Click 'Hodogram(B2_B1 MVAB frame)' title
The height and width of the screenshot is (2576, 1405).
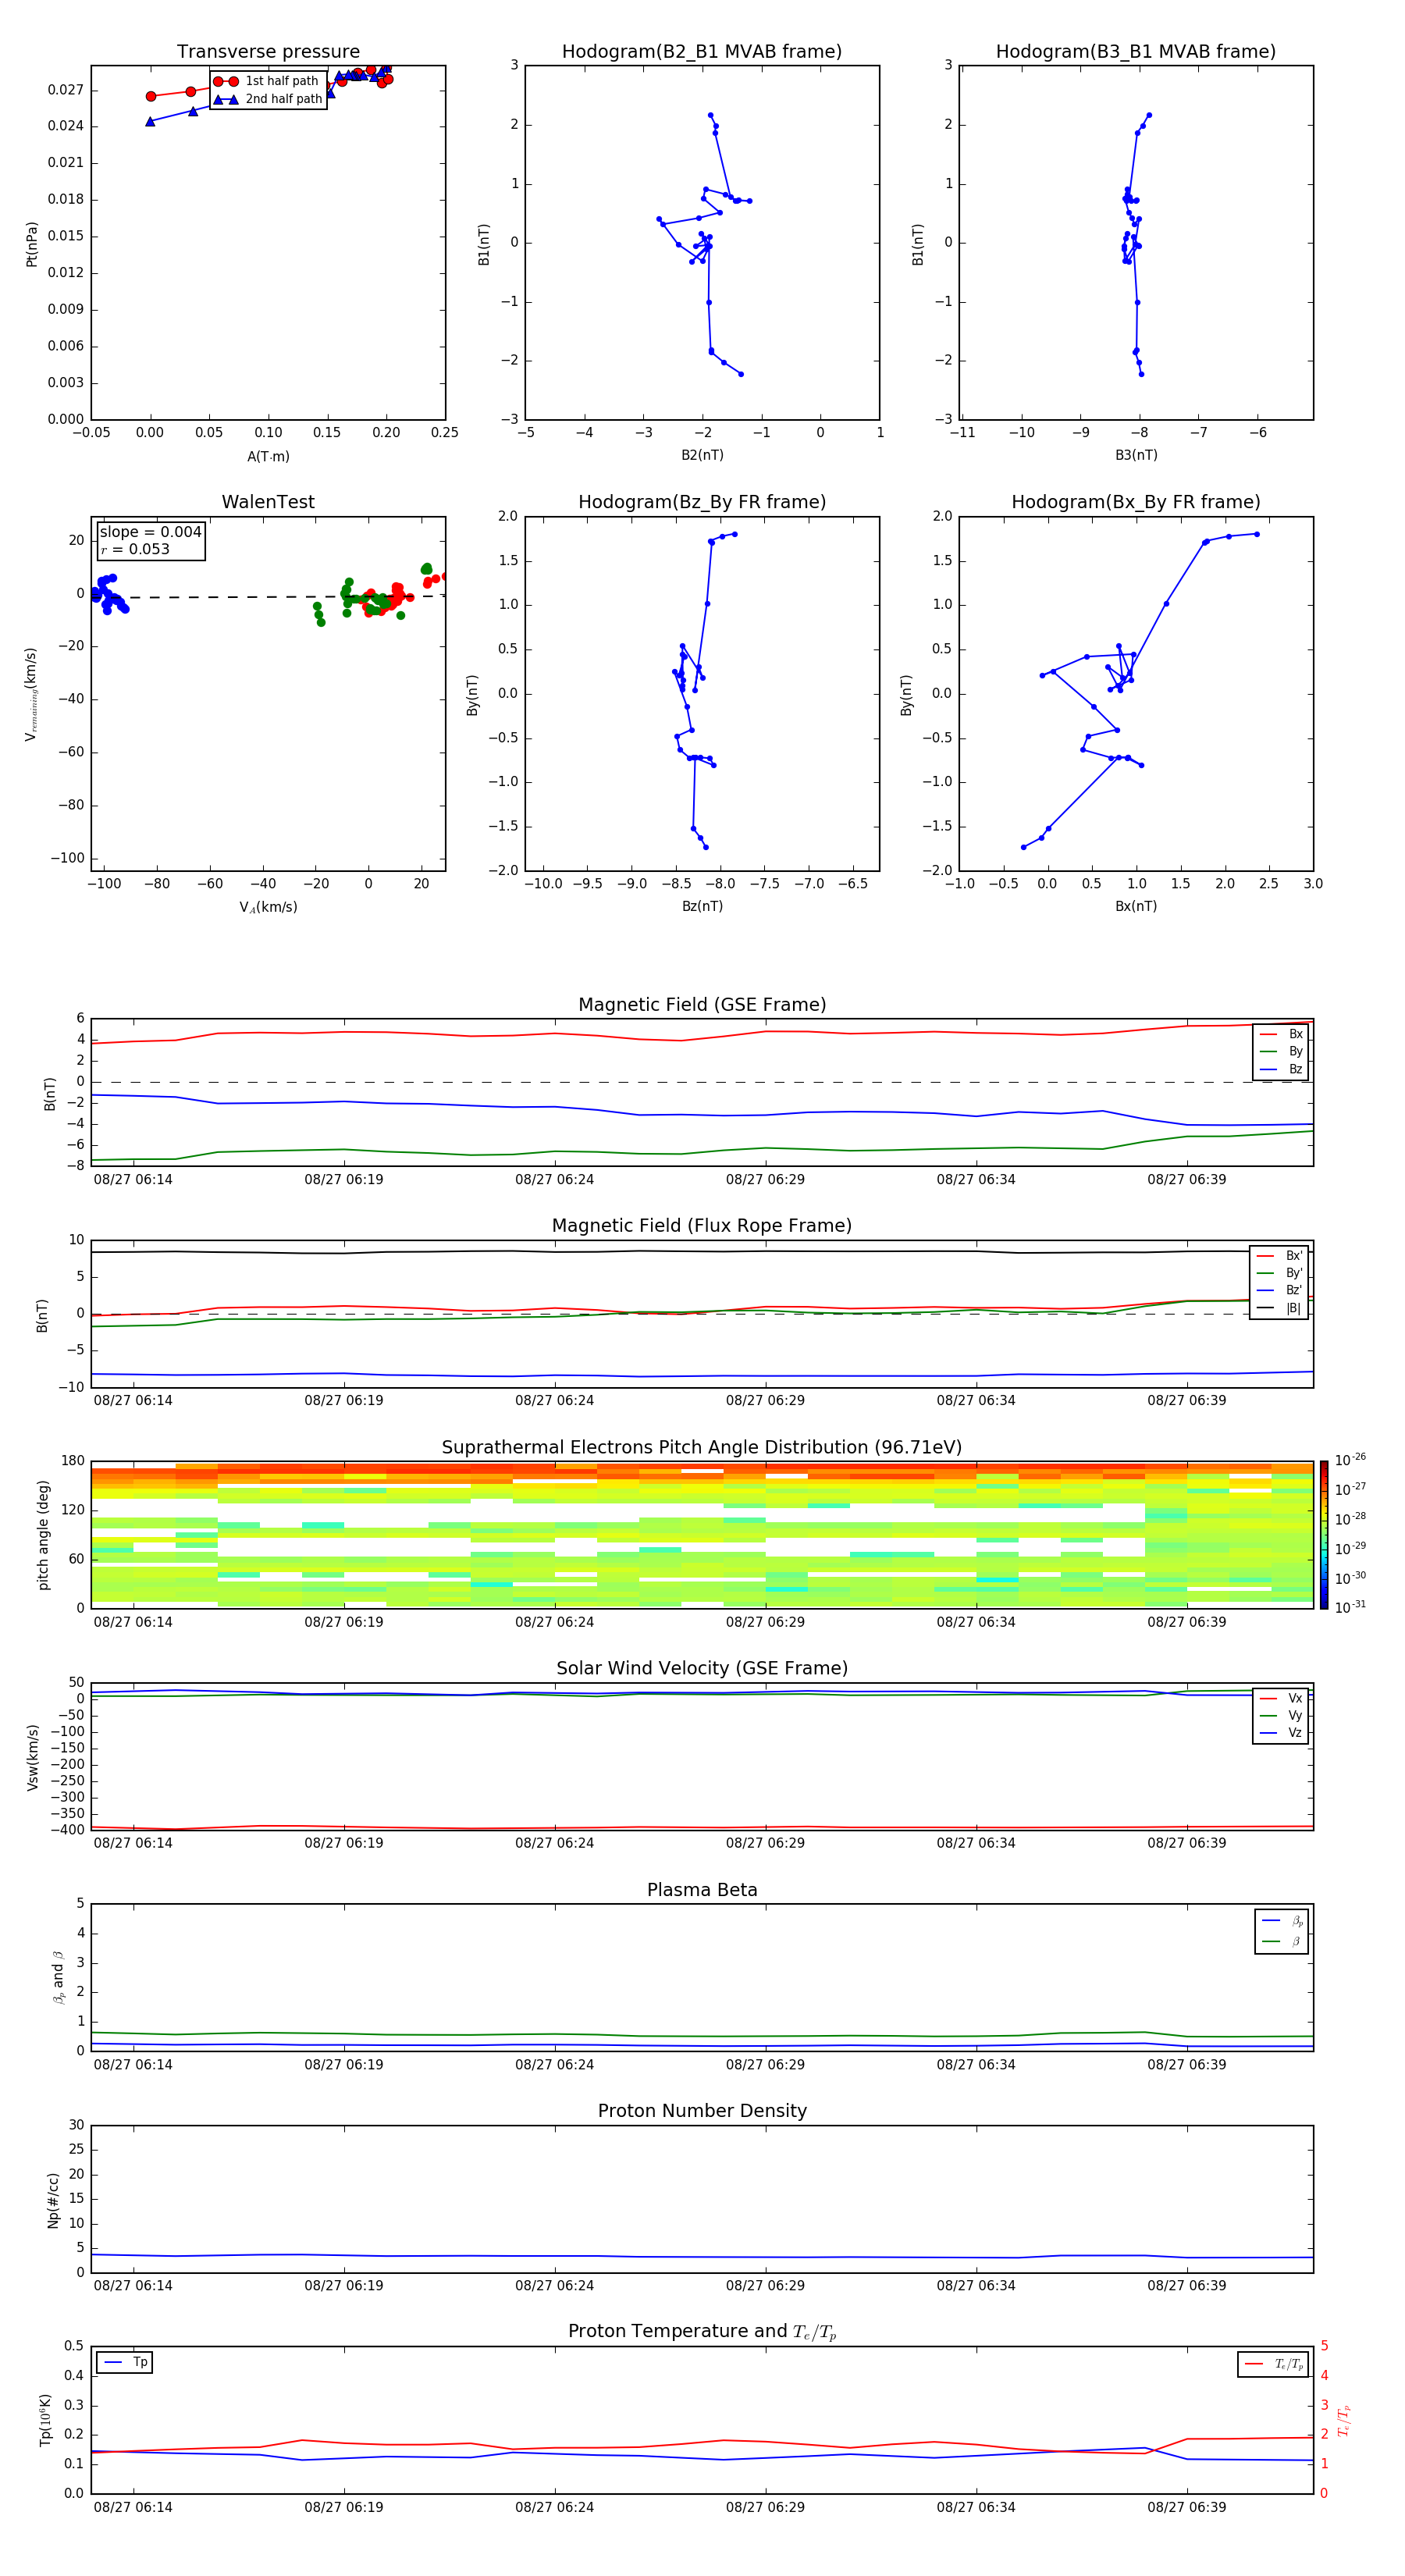pyautogui.click(x=702, y=52)
